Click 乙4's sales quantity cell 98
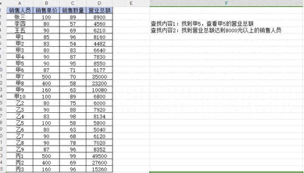The height and width of the screenshot is (173, 304). 73,116
